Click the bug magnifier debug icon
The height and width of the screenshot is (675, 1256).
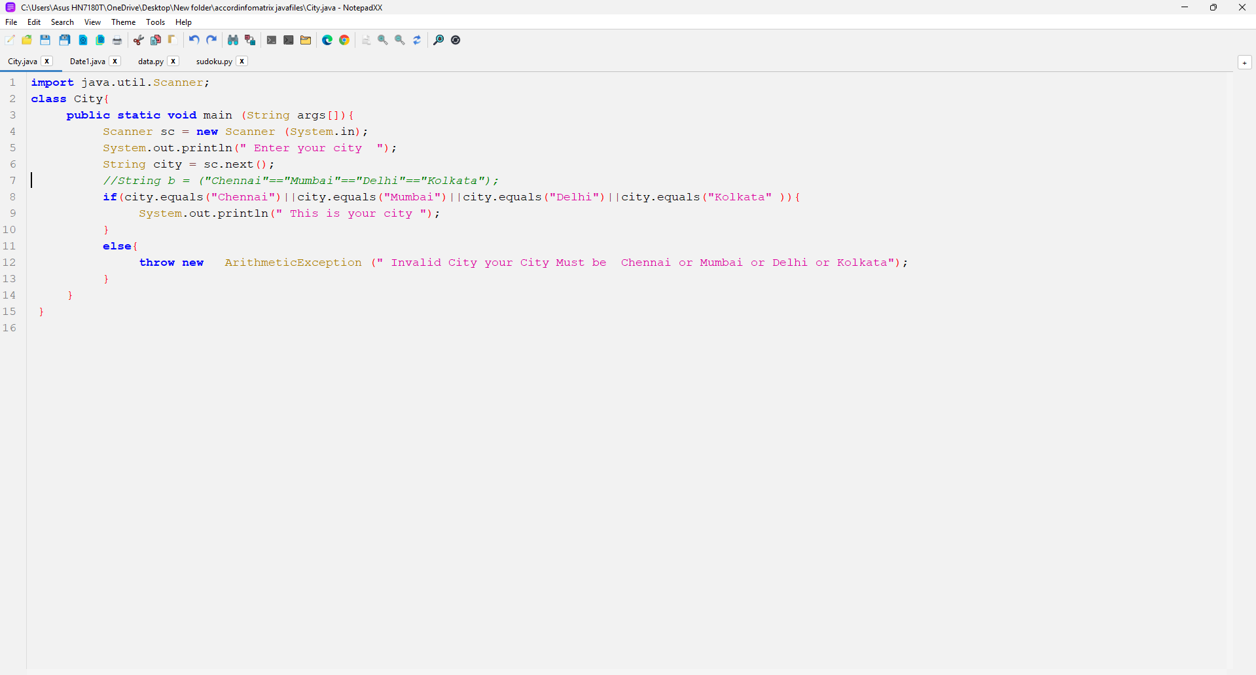click(x=439, y=40)
